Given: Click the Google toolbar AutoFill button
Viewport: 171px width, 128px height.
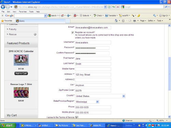Looking at the screenshot, I should pyautogui.click(x=124, y=15).
